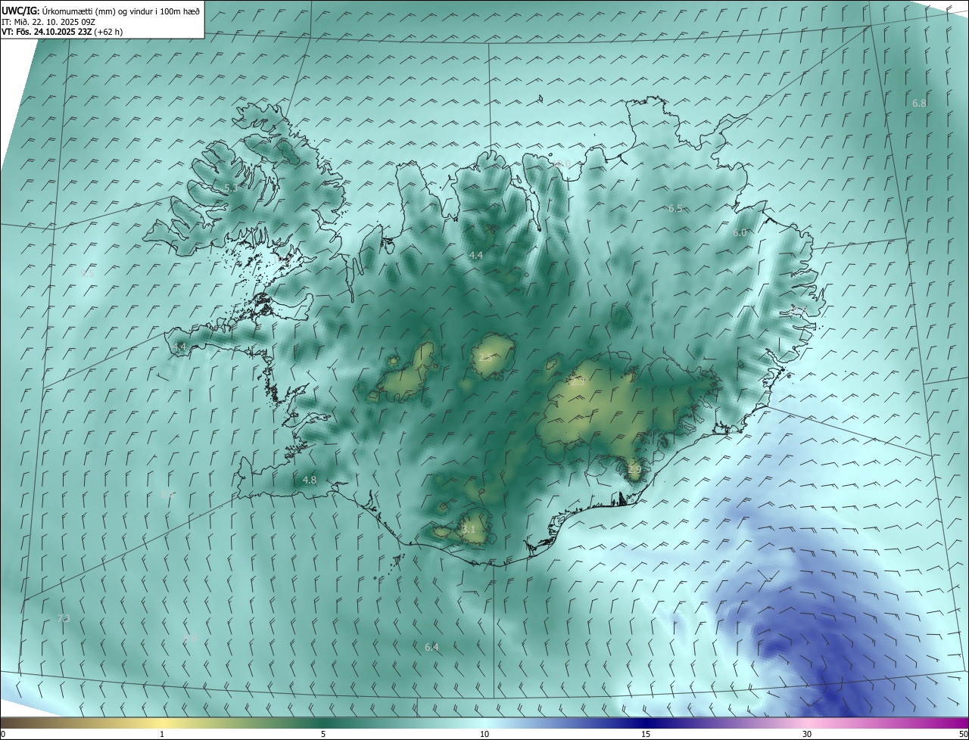The height and width of the screenshot is (740, 969).
Task: Click the 4.8 value label
Action: 310,480
